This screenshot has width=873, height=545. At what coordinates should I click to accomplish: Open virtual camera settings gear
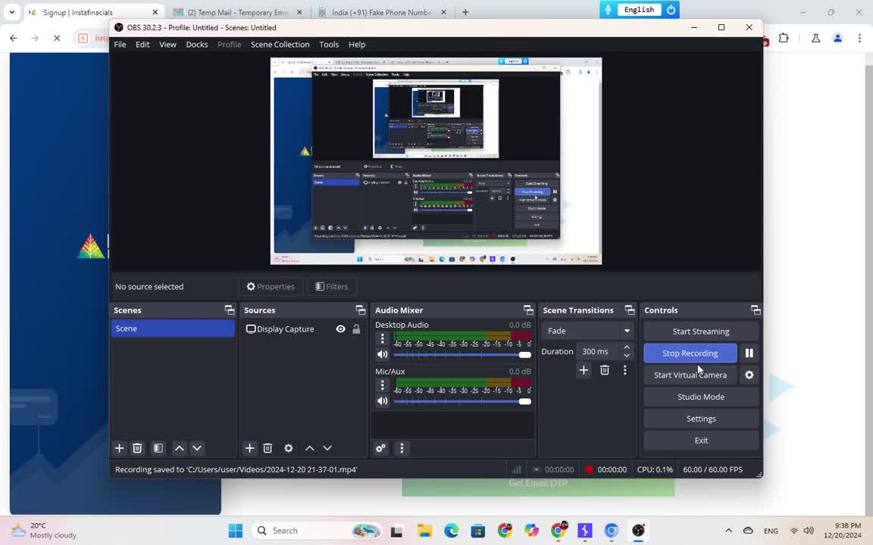coord(749,375)
